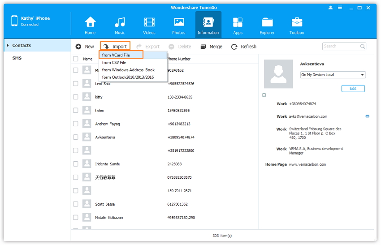This screenshot has height=245, width=381.
Task: Toggle the select-all checkbox next to Name
Action: (x=76, y=59)
